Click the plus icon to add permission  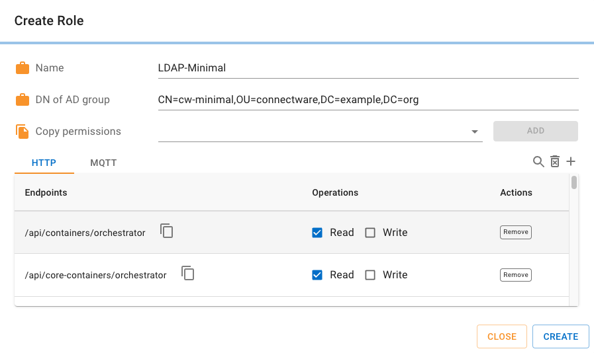[571, 162]
